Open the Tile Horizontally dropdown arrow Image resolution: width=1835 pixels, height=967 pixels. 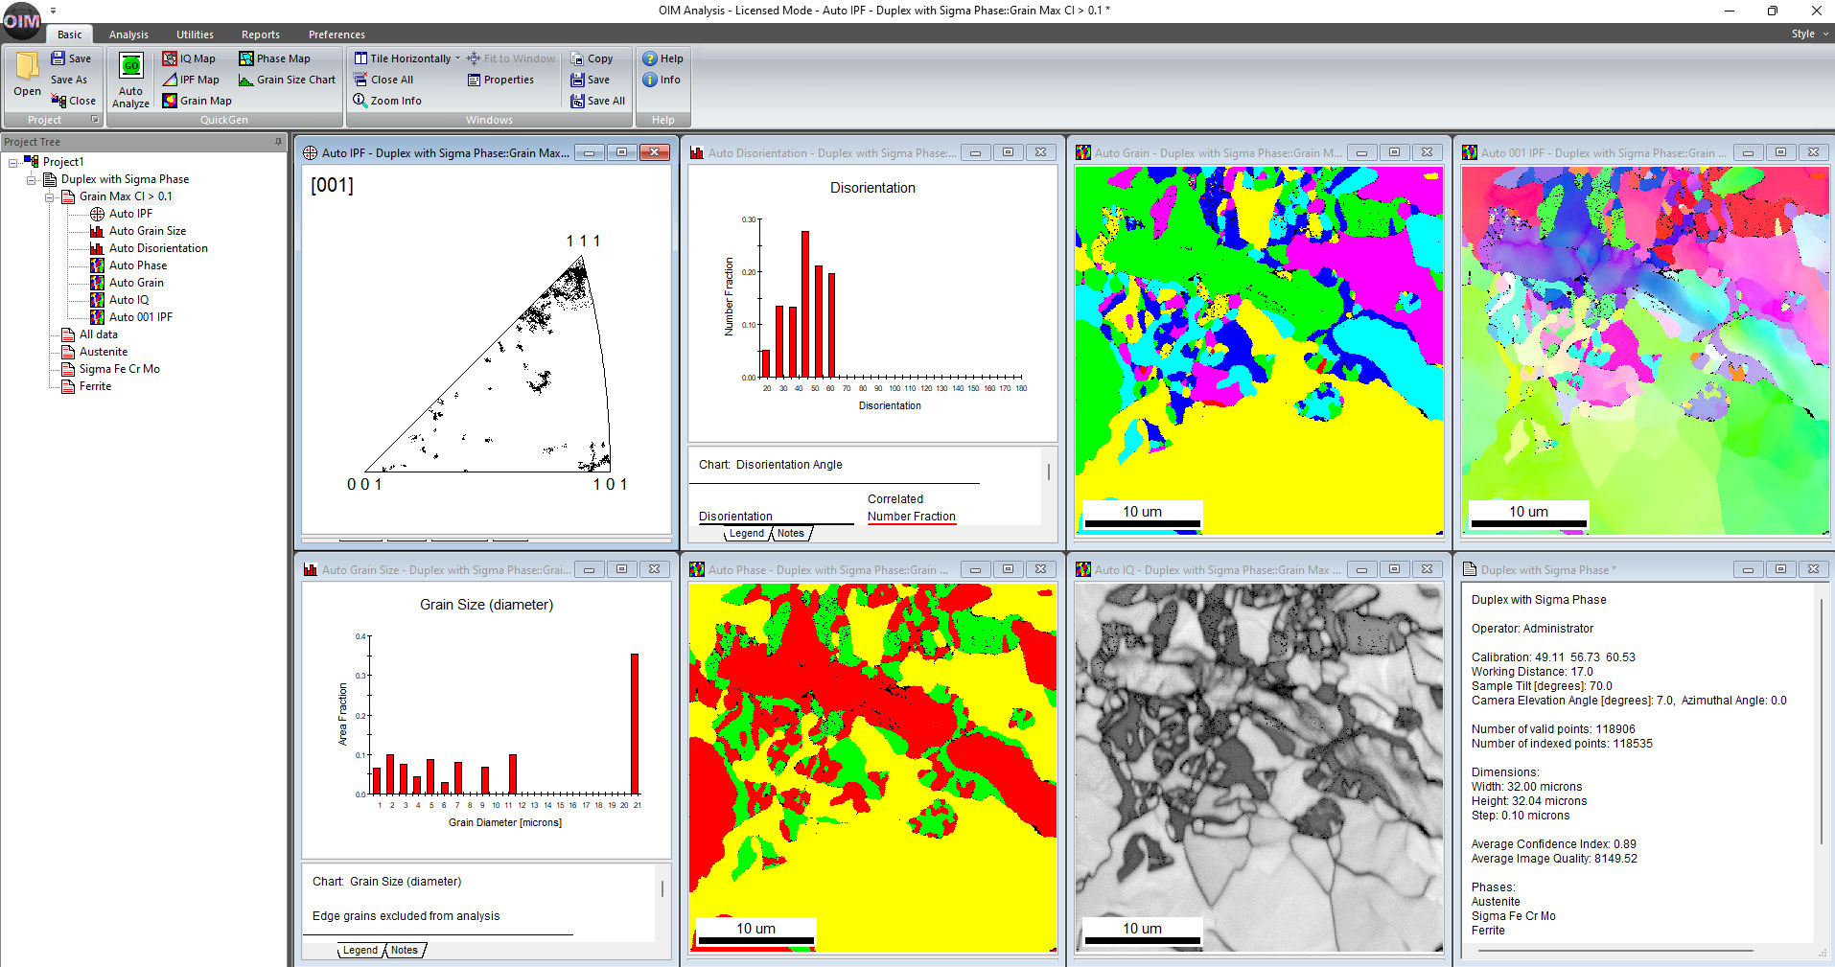coord(457,58)
